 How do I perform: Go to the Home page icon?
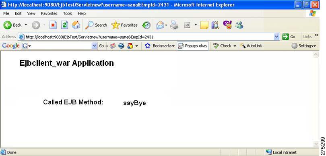click(x=76, y=25)
